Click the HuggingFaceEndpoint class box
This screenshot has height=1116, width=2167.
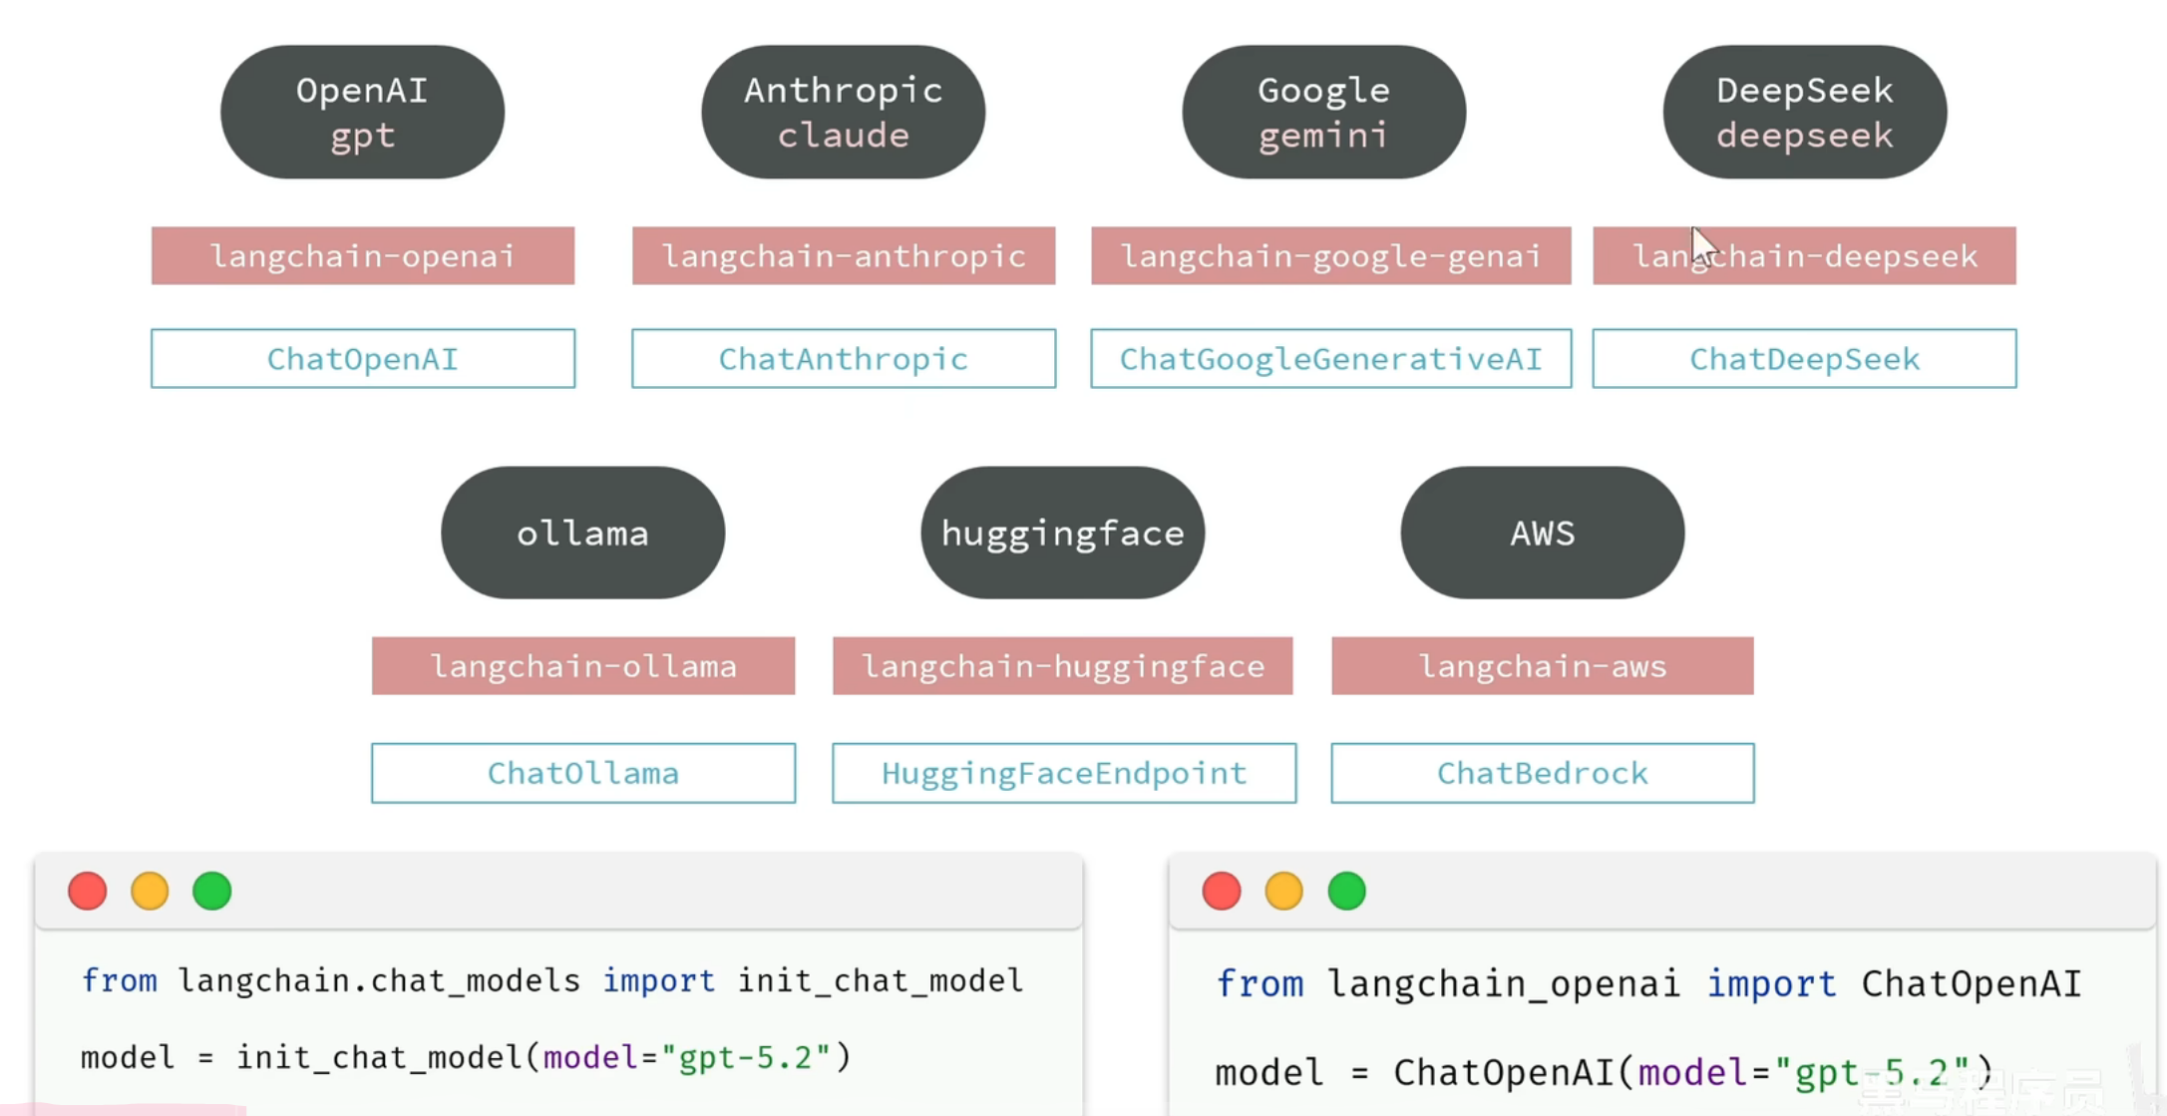click(x=1064, y=773)
